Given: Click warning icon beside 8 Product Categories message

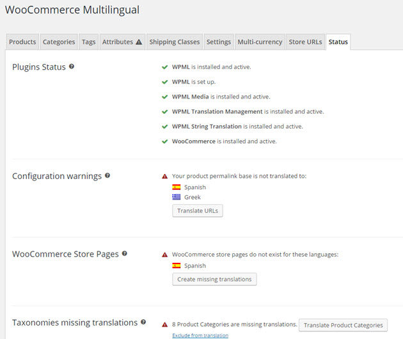Looking at the screenshot, I should point(165,324).
